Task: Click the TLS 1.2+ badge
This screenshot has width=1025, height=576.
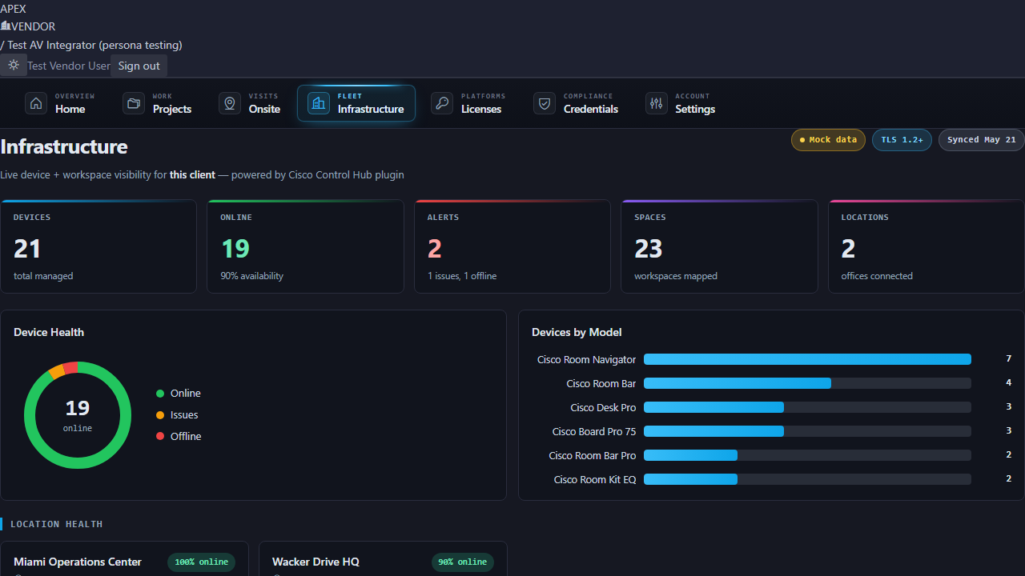Action: tap(902, 140)
